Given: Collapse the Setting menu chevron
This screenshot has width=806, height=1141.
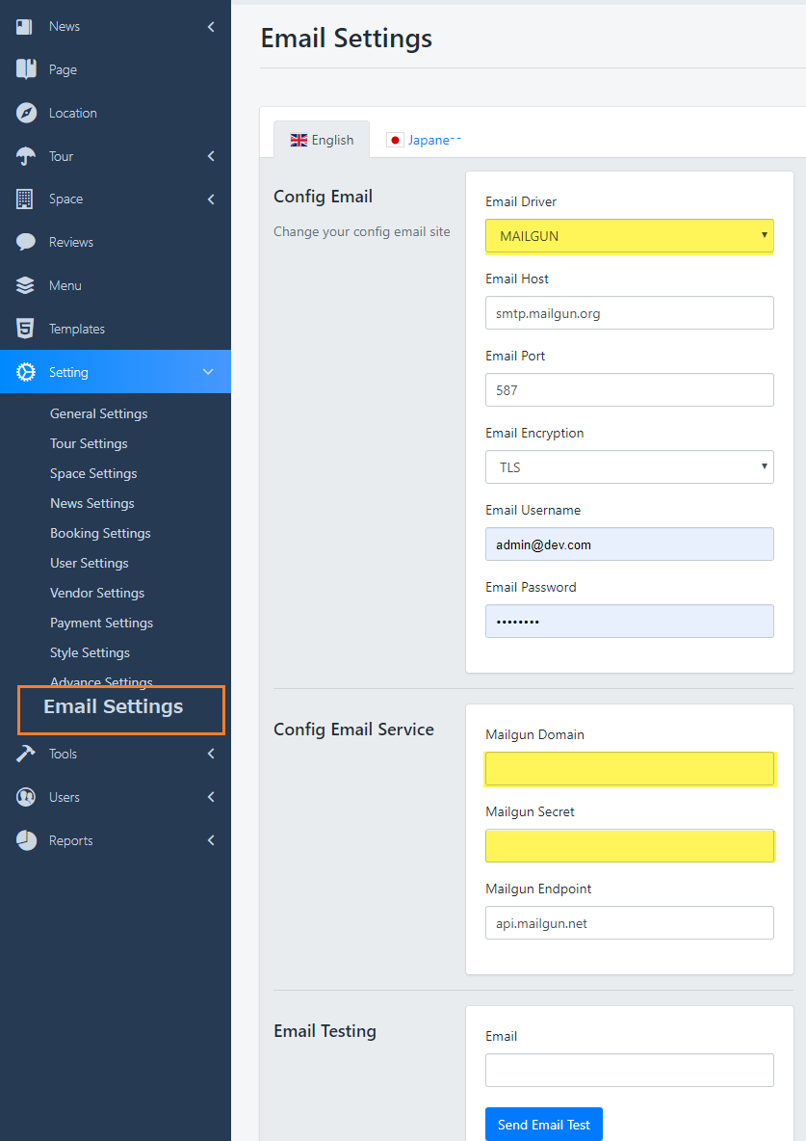Looking at the screenshot, I should coord(209,372).
